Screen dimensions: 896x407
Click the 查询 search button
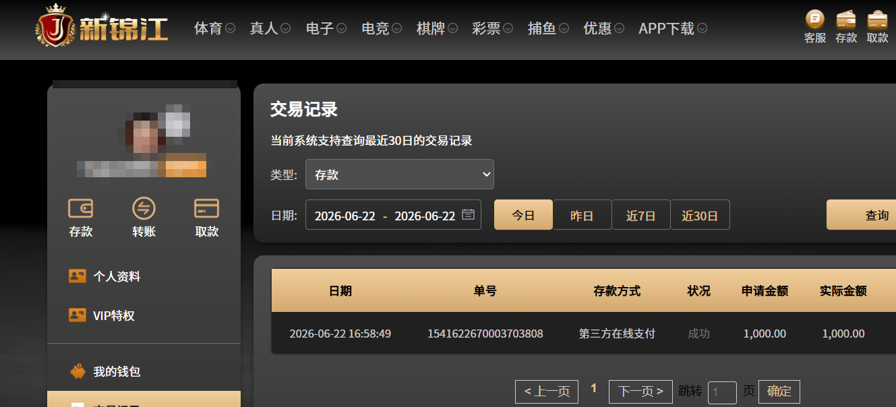click(862, 215)
